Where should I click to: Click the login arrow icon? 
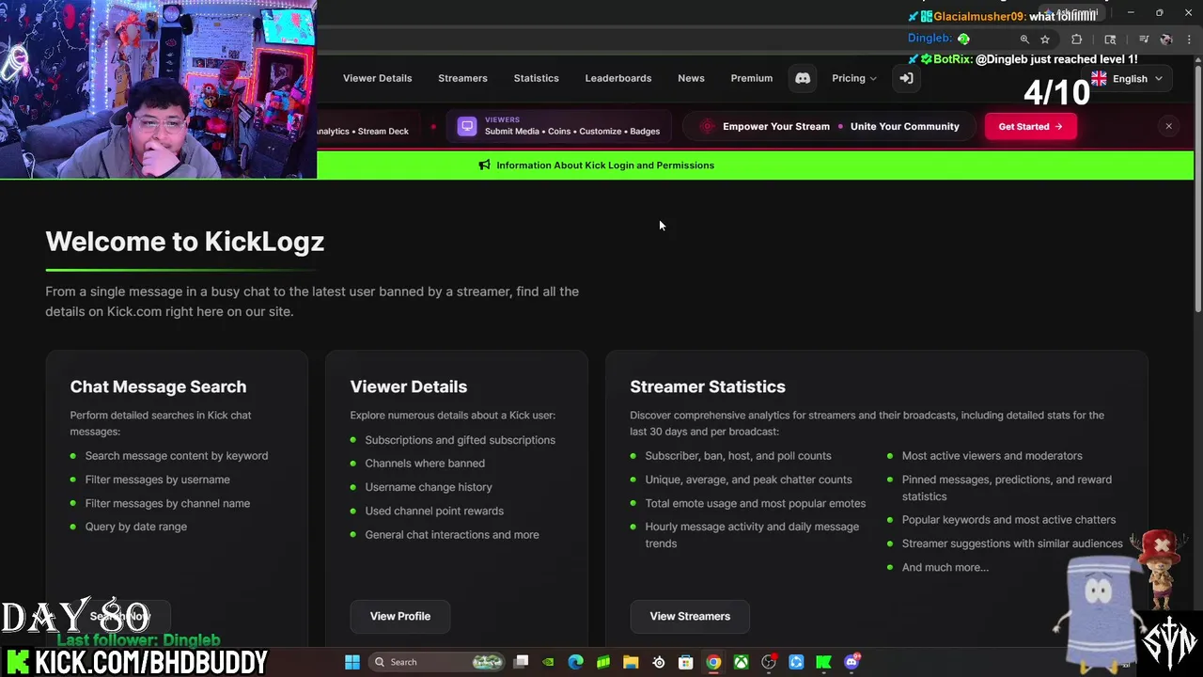click(906, 78)
